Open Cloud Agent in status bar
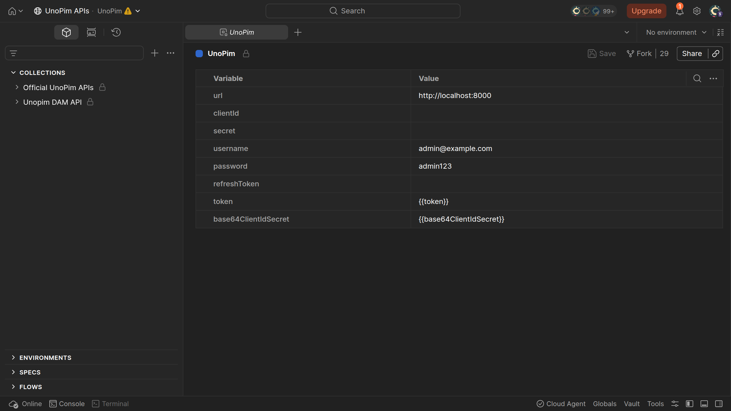 [x=561, y=404]
